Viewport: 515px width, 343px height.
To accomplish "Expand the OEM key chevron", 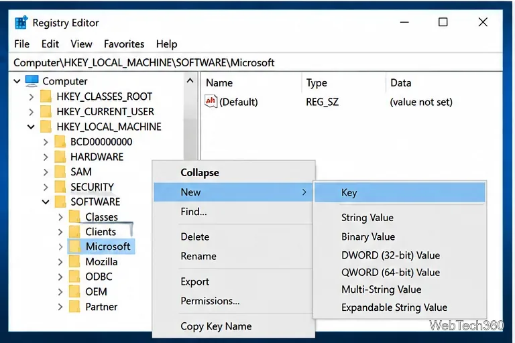I will (x=60, y=292).
